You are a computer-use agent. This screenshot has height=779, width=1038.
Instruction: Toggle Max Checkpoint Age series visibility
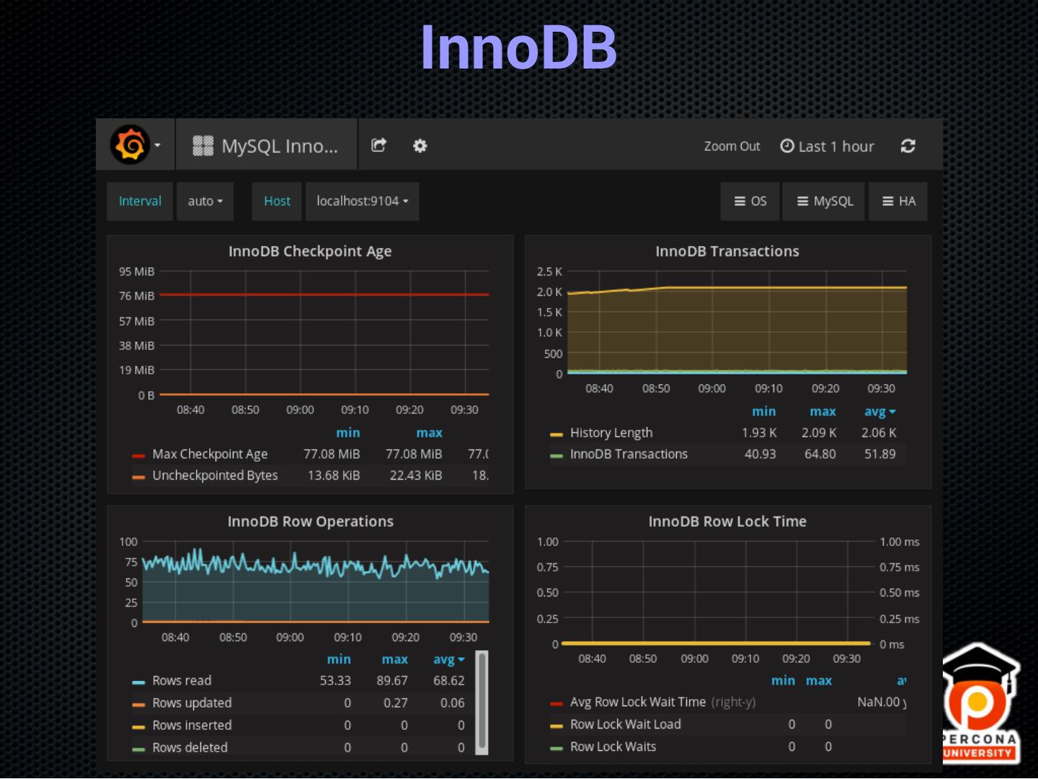209,454
